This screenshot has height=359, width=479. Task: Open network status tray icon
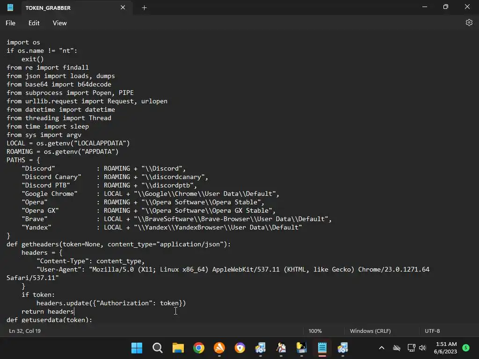coord(411,348)
